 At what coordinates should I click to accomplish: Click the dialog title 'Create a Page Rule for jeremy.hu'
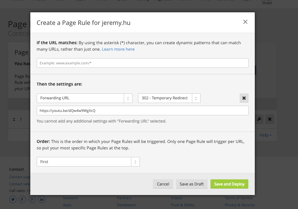click(83, 23)
